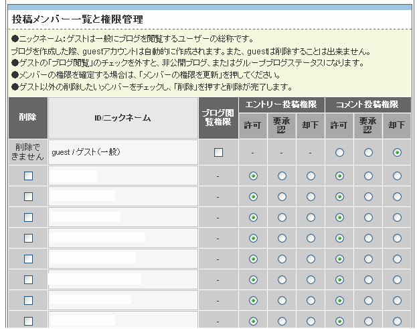Click the first member's nickname field
Image resolution: width=417 pixels, height=329 pixels.
tap(74, 176)
